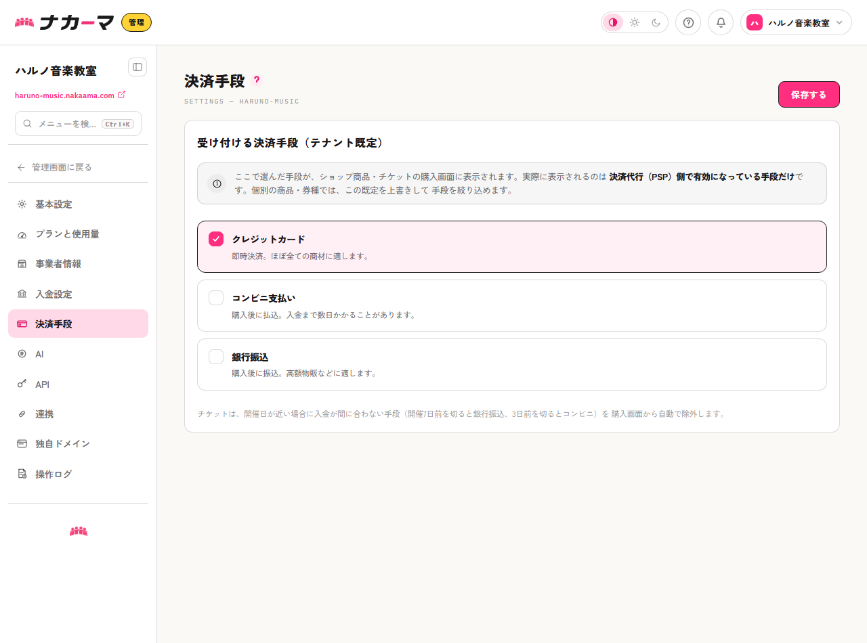
Task: Click the ハ avatar icon in the header
Action: pos(755,22)
